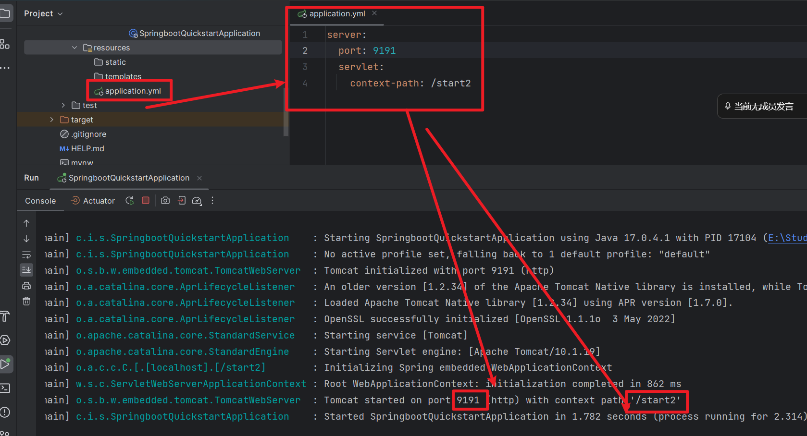Rerun the application with the rerun icon
The width and height of the screenshot is (807, 436).
coord(130,201)
